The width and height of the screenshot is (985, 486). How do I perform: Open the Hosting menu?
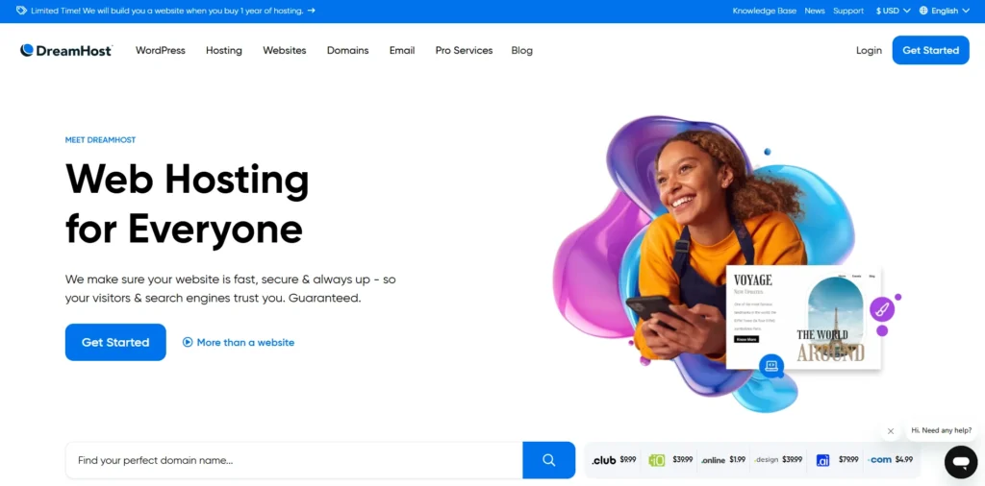[x=223, y=50]
